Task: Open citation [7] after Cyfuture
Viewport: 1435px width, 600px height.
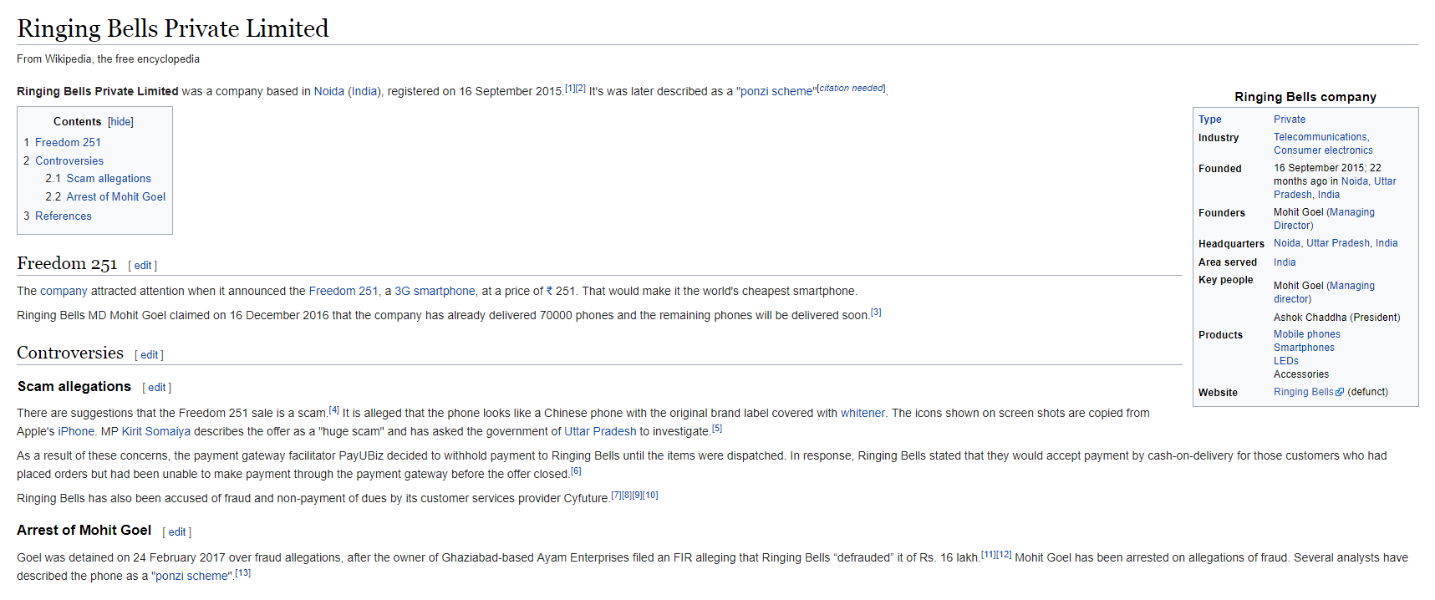Action: click(x=616, y=496)
